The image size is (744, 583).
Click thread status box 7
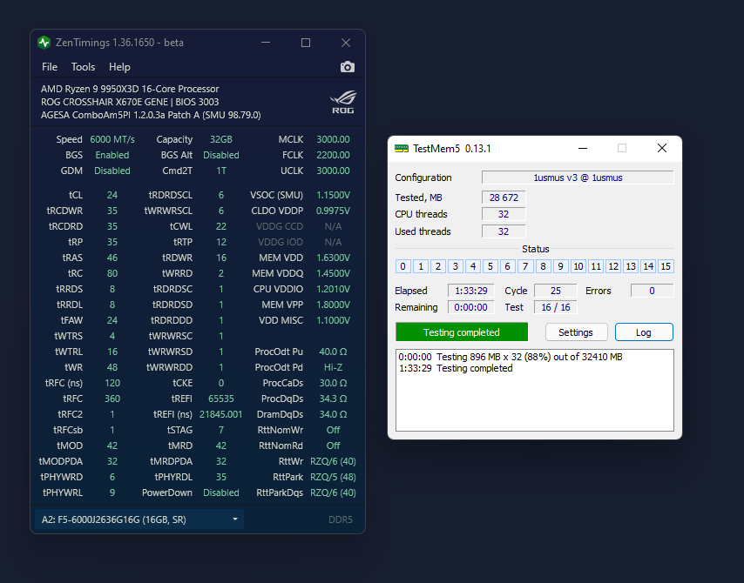[525, 266]
